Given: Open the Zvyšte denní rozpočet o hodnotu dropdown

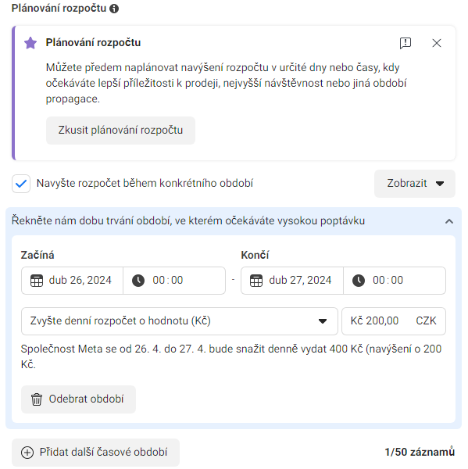Looking at the screenshot, I should coord(180,321).
